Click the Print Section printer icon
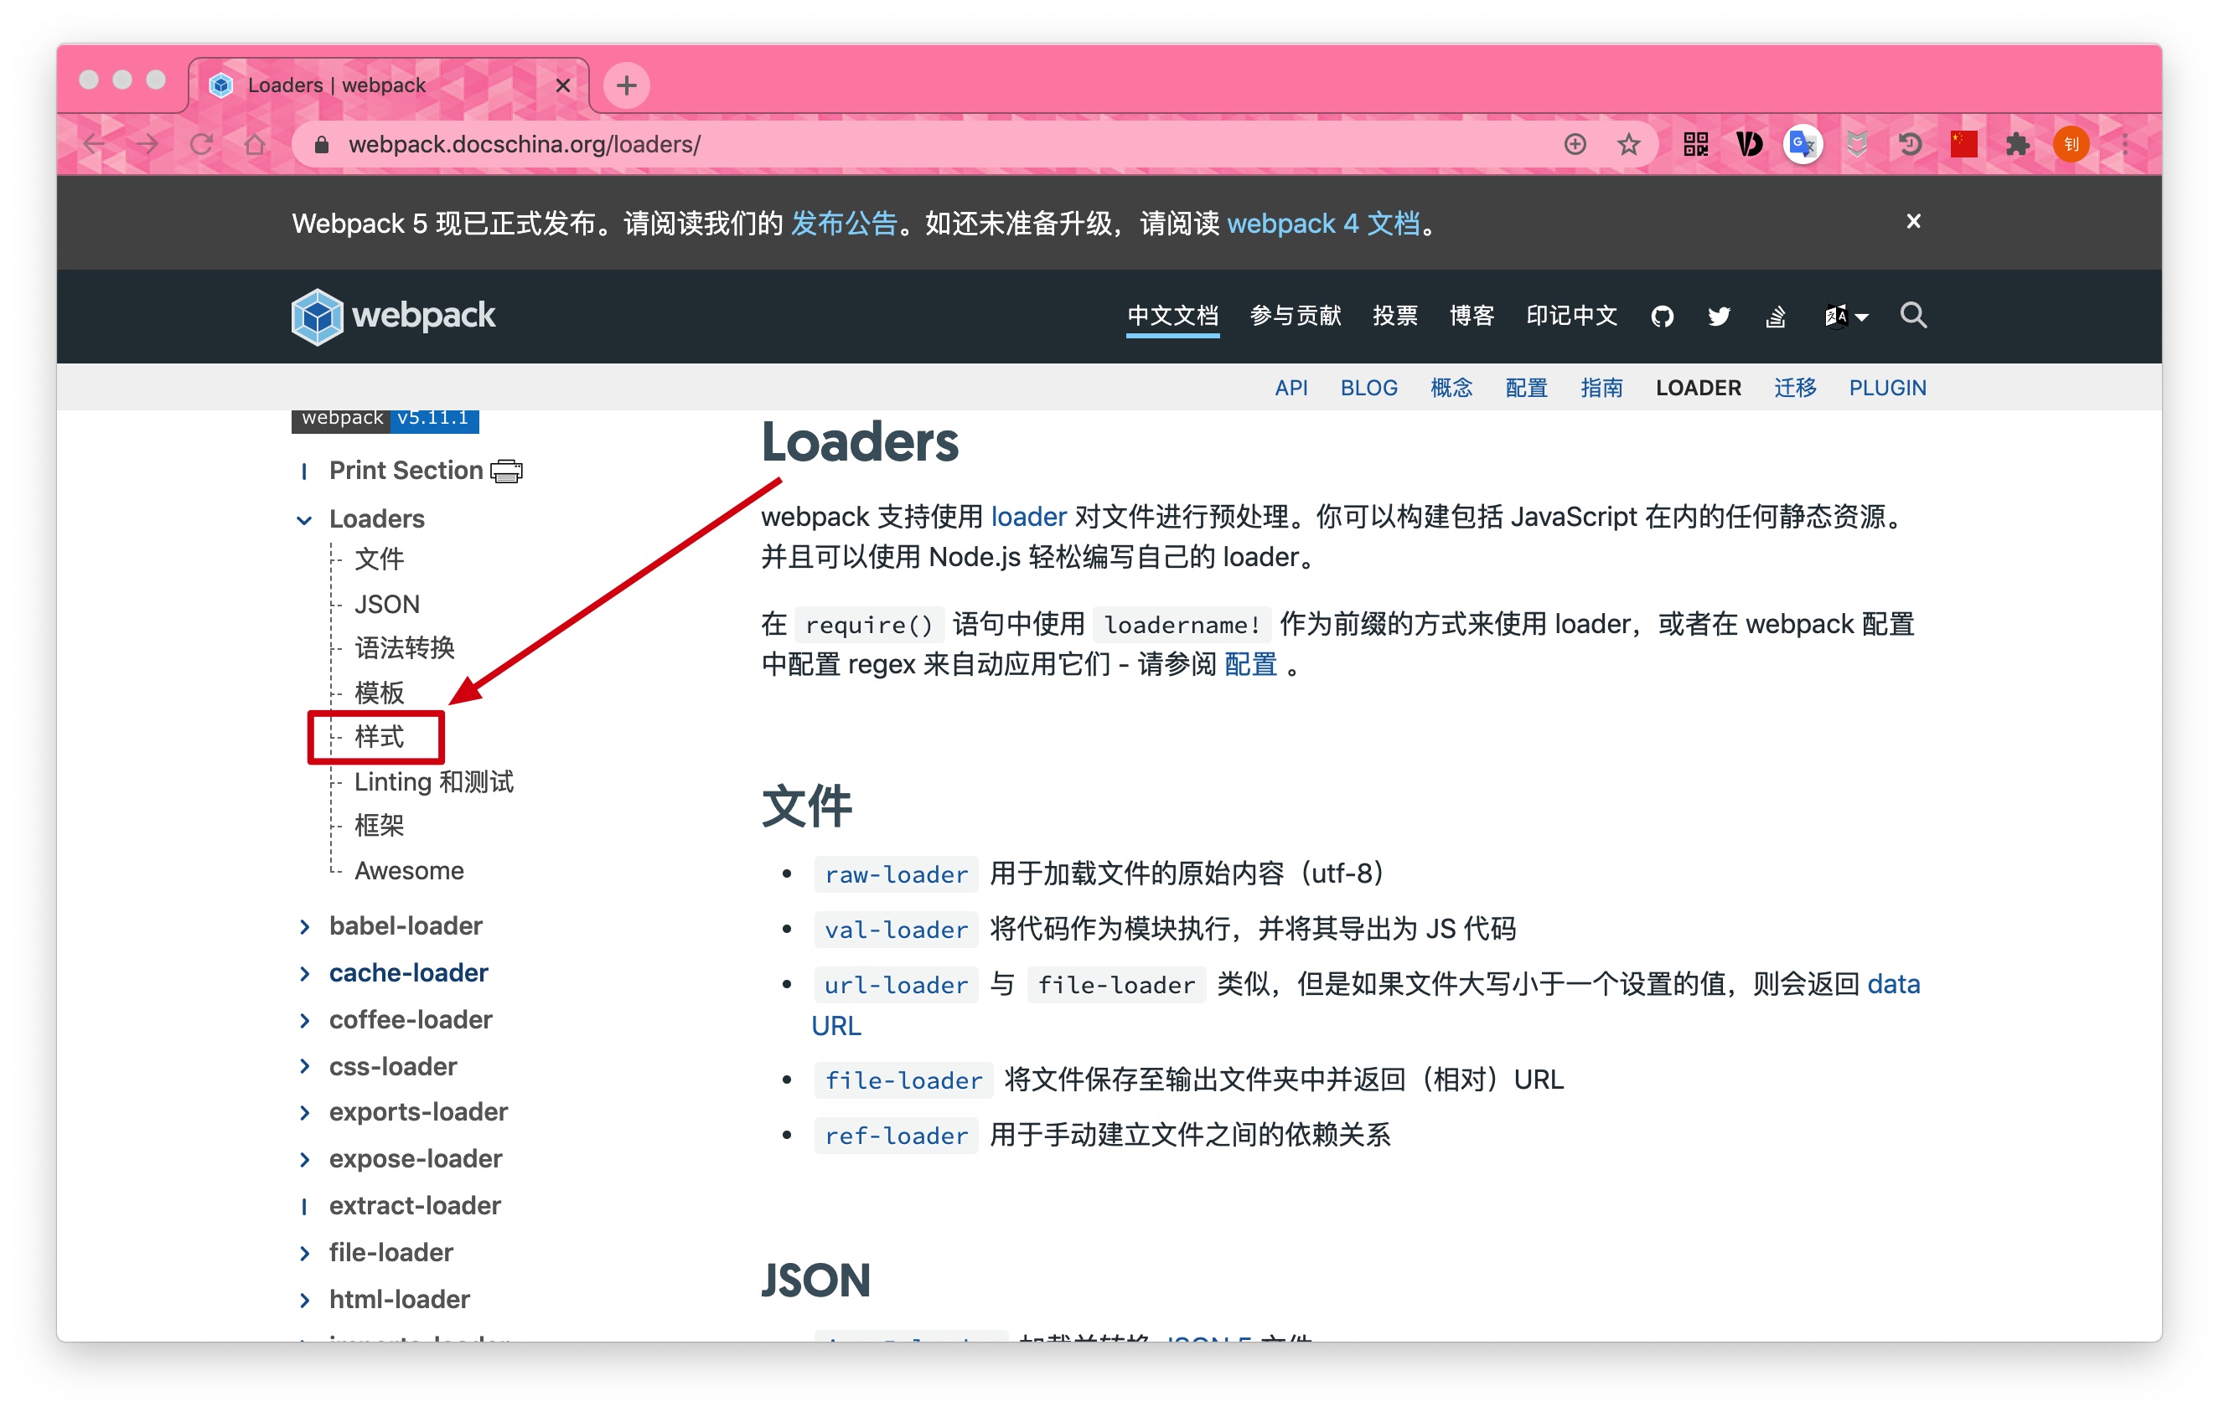The width and height of the screenshot is (2219, 1412). [506, 471]
